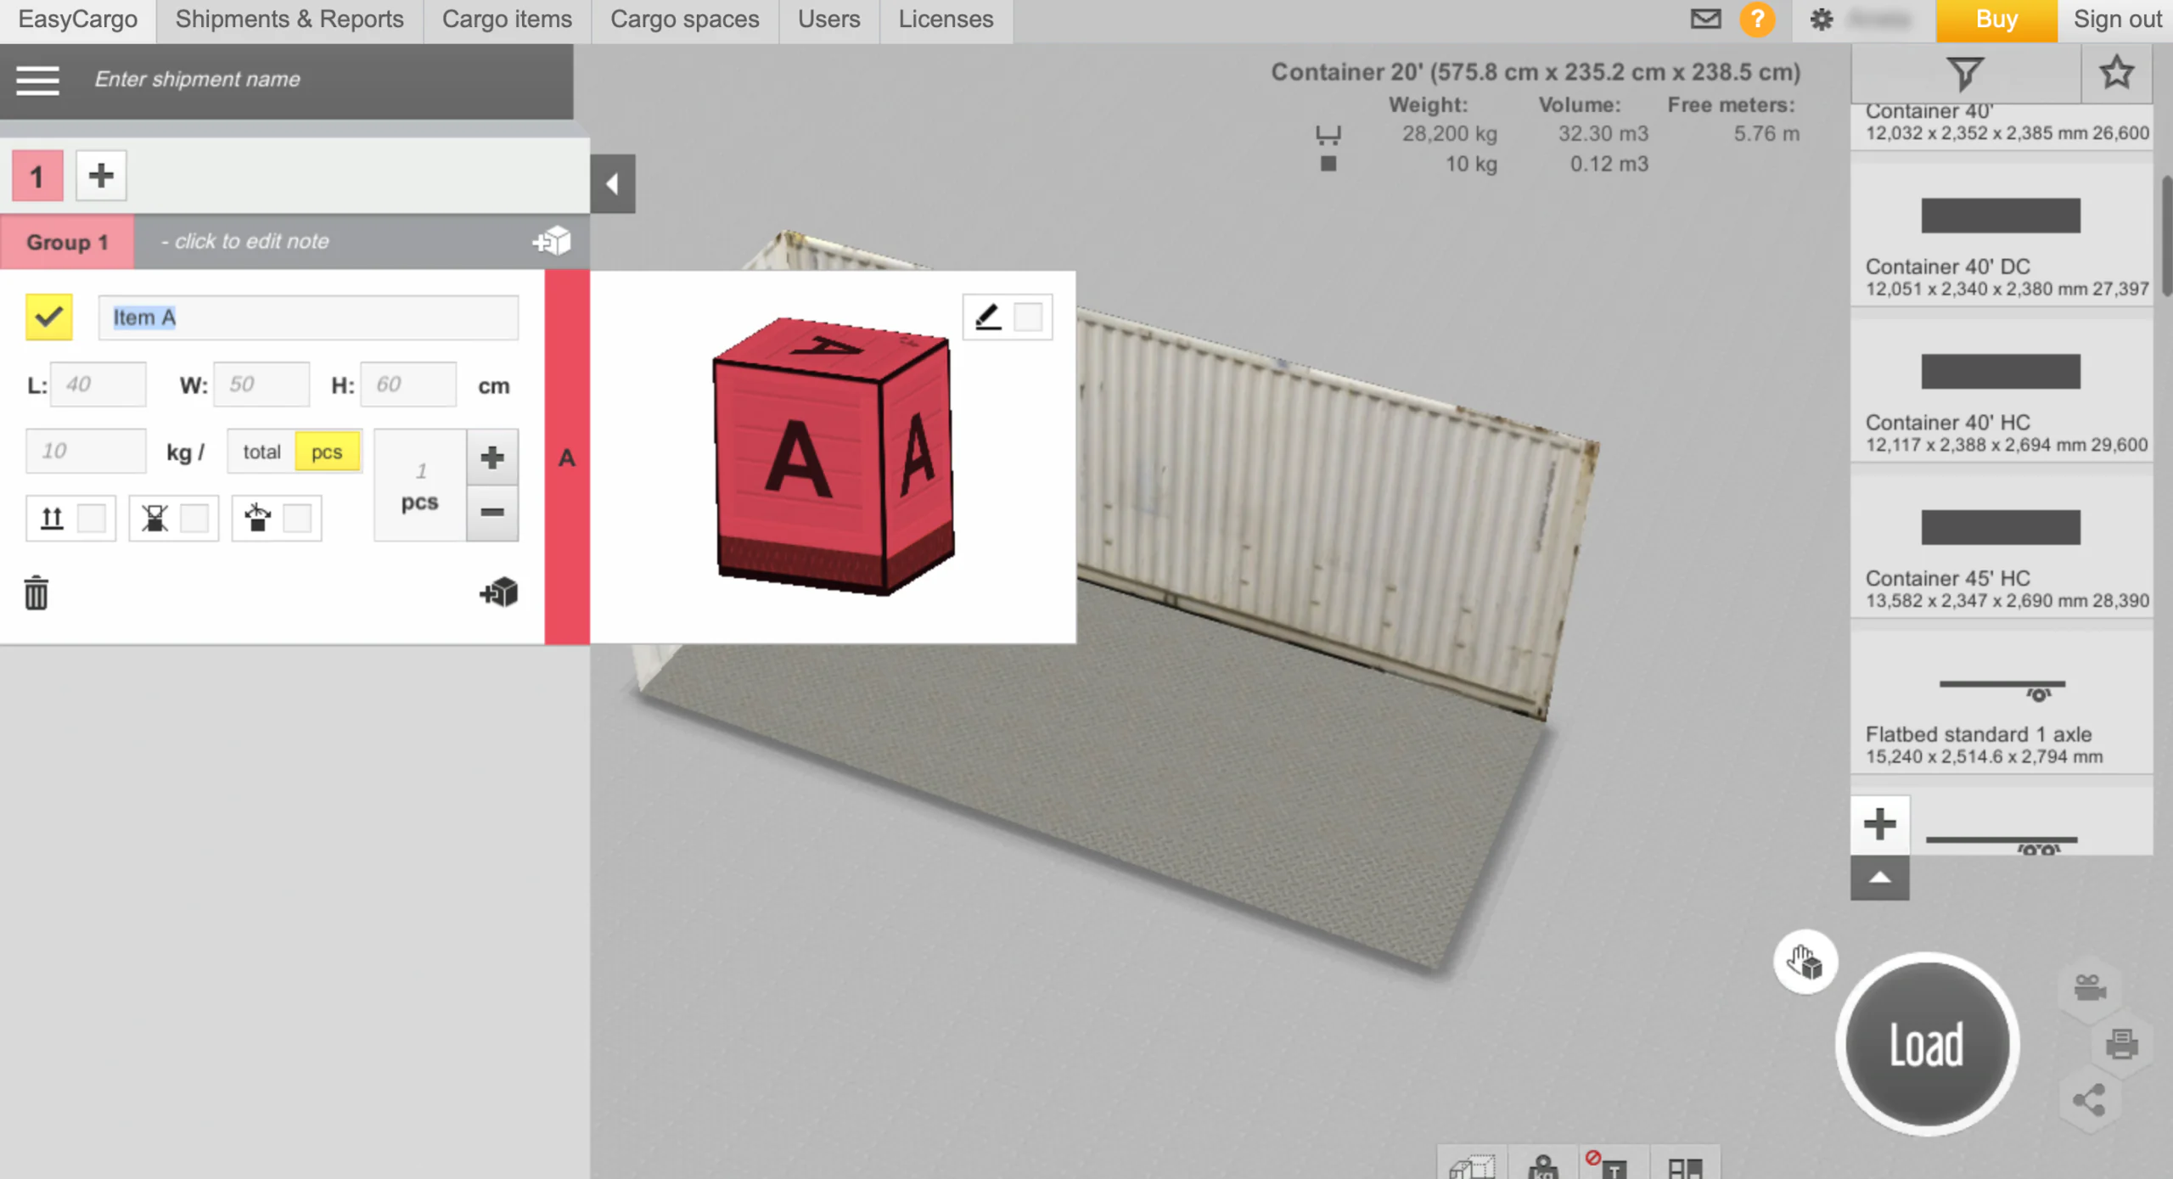This screenshot has height=1179, width=2173.
Task: Click the hand rotation icon near the Load button
Action: 1806,962
